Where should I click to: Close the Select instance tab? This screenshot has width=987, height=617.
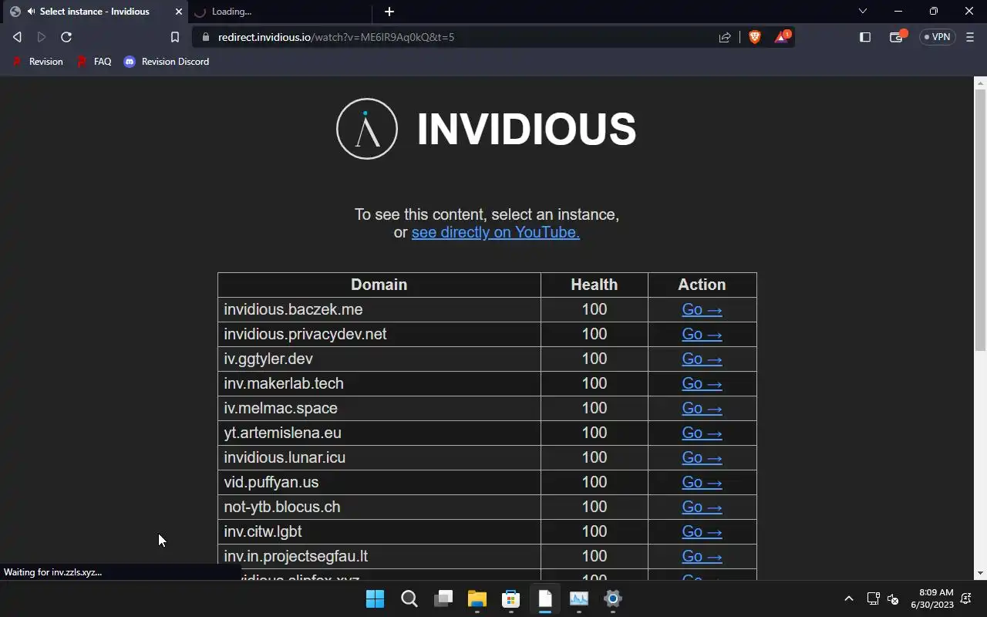click(179, 12)
